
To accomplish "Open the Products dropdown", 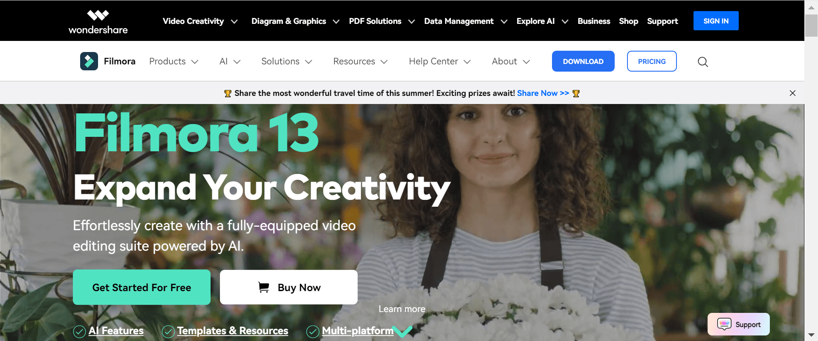I will [174, 61].
